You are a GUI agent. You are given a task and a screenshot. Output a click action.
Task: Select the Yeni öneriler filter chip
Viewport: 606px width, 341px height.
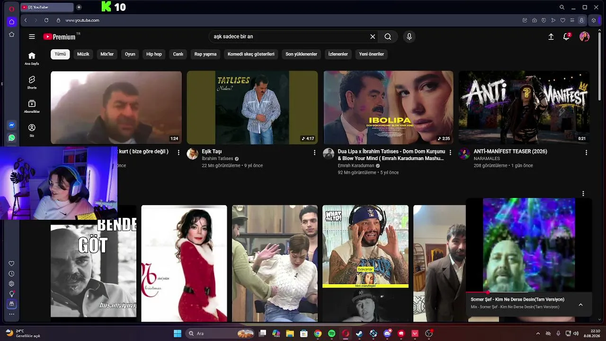tap(372, 54)
